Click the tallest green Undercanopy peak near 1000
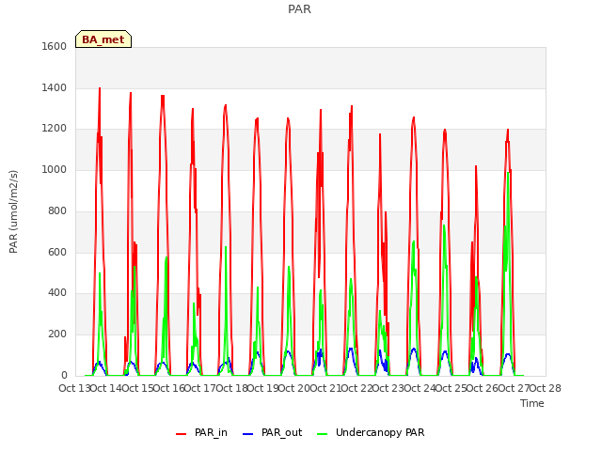The height and width of the screenshot is (451, 602). pyautogui.click(x=508, y=173)
